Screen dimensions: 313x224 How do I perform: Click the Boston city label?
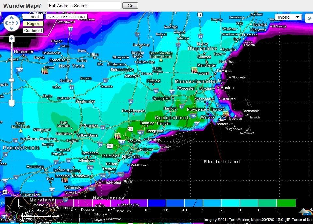click(227, 88)
